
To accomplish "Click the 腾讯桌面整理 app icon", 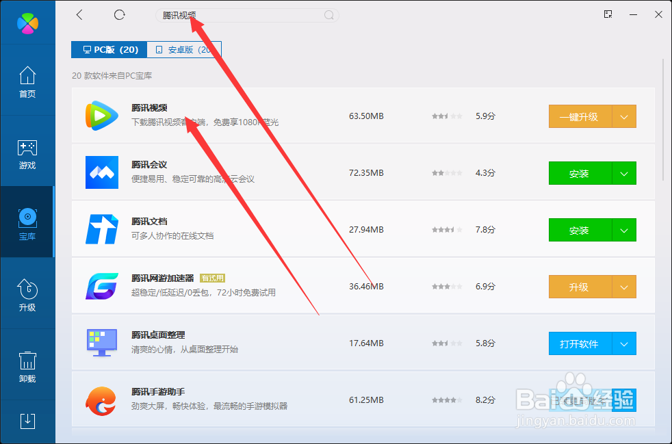I will click(x=101, y=343).
